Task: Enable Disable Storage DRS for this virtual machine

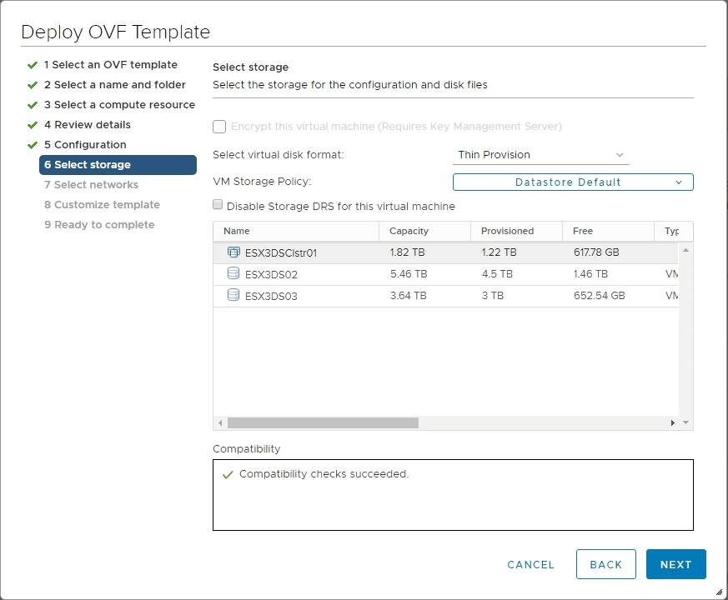Action: pyautogui.click(x=218, y=206)
